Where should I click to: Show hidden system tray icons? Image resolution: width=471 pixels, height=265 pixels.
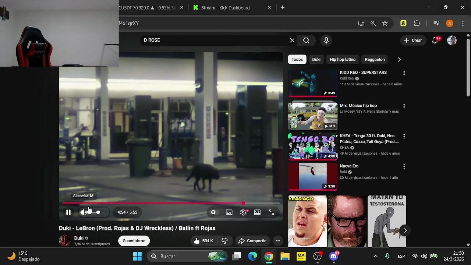click(x=375, y=256)
